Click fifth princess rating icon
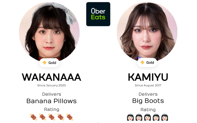Viewport: 197px width, 123px height. point(165,117)
